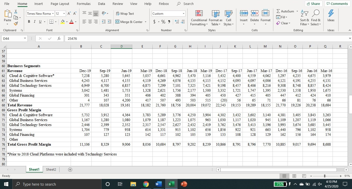Toggle Middle Align
352x189 pixels.
click(x=90, y=13)
